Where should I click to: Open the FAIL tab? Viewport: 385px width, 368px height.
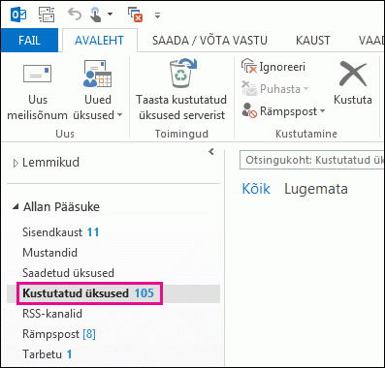29,41
